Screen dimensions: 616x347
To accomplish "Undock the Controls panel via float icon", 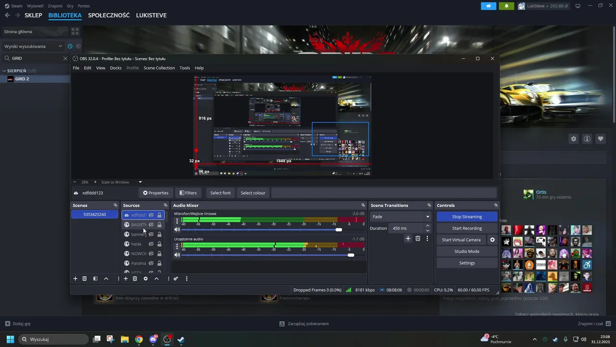I will [x=496, y=205].
